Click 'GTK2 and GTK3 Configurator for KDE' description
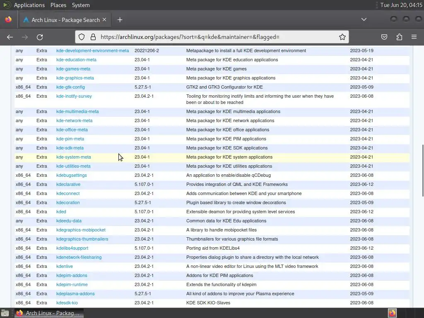This screenshot has width=424, height=318. pyautogui.click(x=224, y=87)
